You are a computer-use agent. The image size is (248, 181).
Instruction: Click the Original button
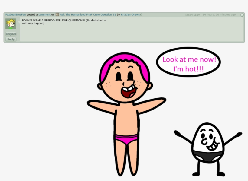click(x=11, y=34)
